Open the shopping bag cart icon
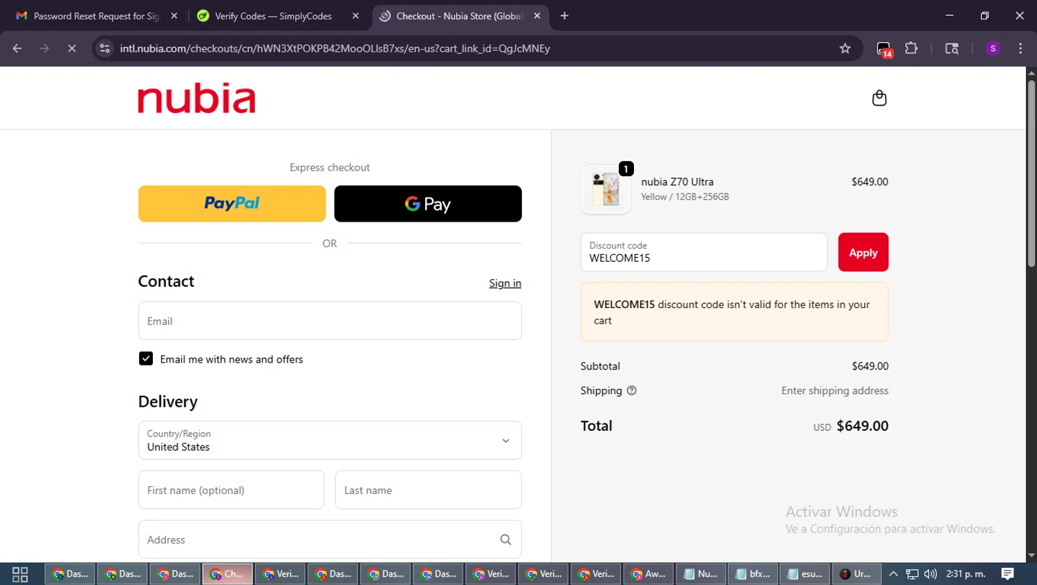1037x585 pixels. pos(879,98)
